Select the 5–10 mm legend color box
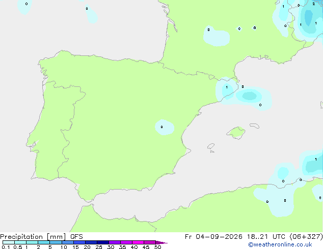The image size is (323, 249). coord(56,242)
